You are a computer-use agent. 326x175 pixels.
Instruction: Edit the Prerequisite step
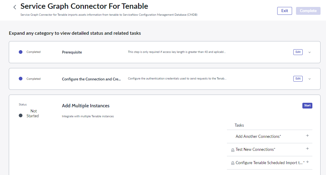click(x=298, y=52)
